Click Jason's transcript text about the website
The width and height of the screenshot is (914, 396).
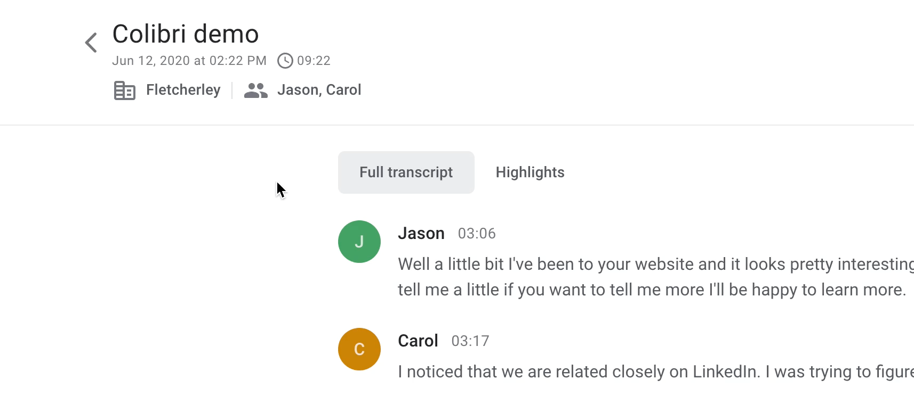[x=656, y=277]
